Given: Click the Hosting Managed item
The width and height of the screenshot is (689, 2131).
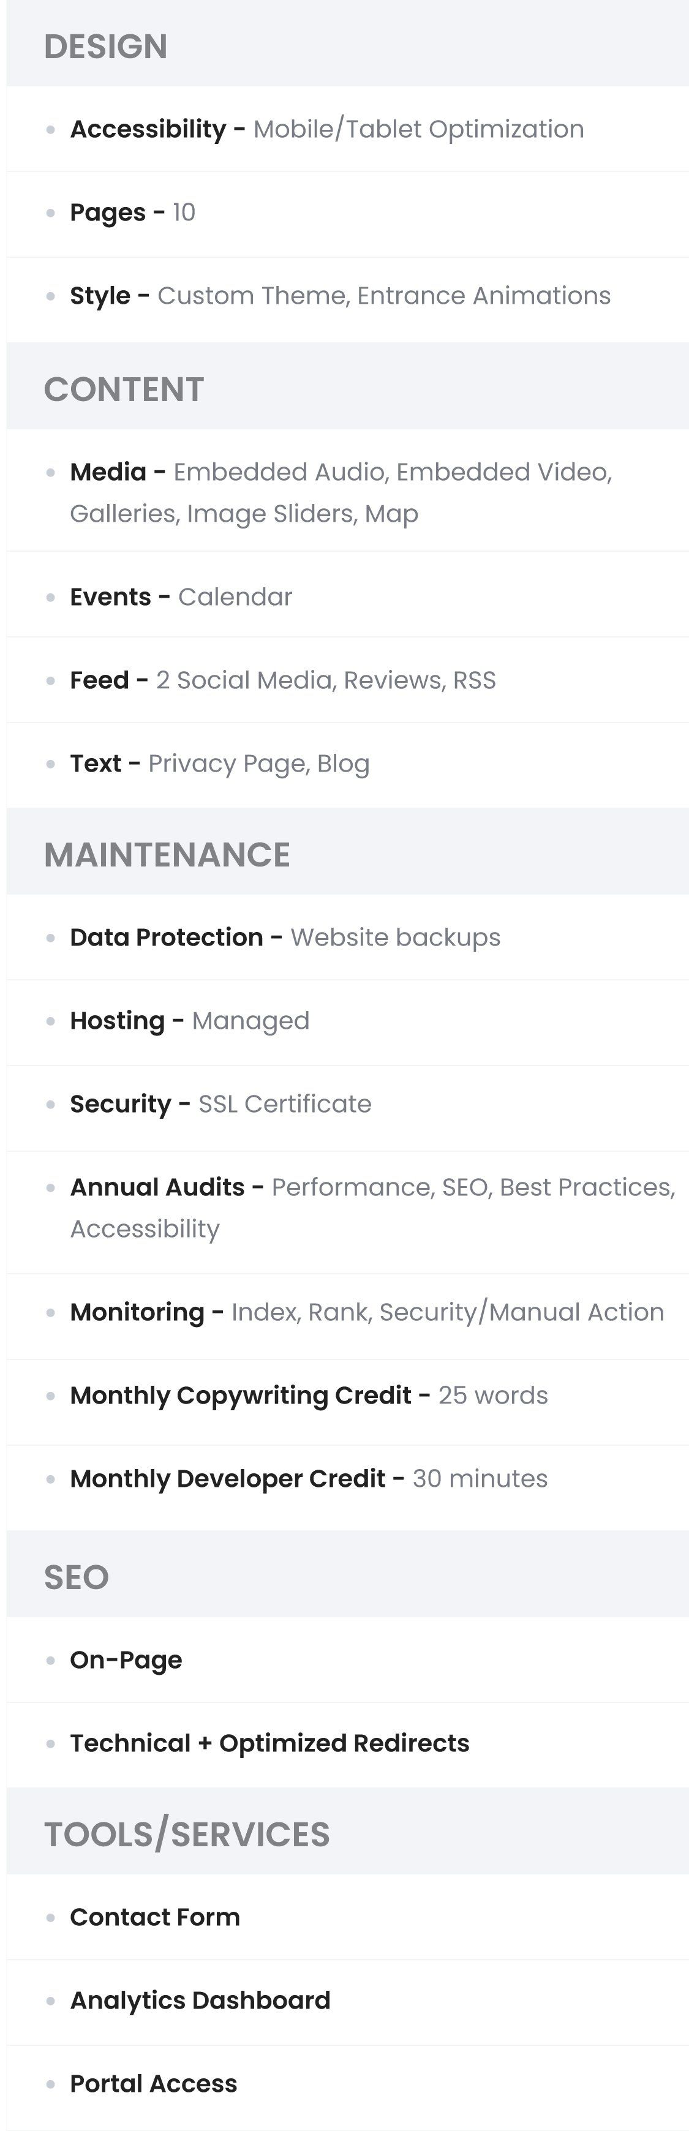Looking at the screenshot, I should coord(347,1021).
